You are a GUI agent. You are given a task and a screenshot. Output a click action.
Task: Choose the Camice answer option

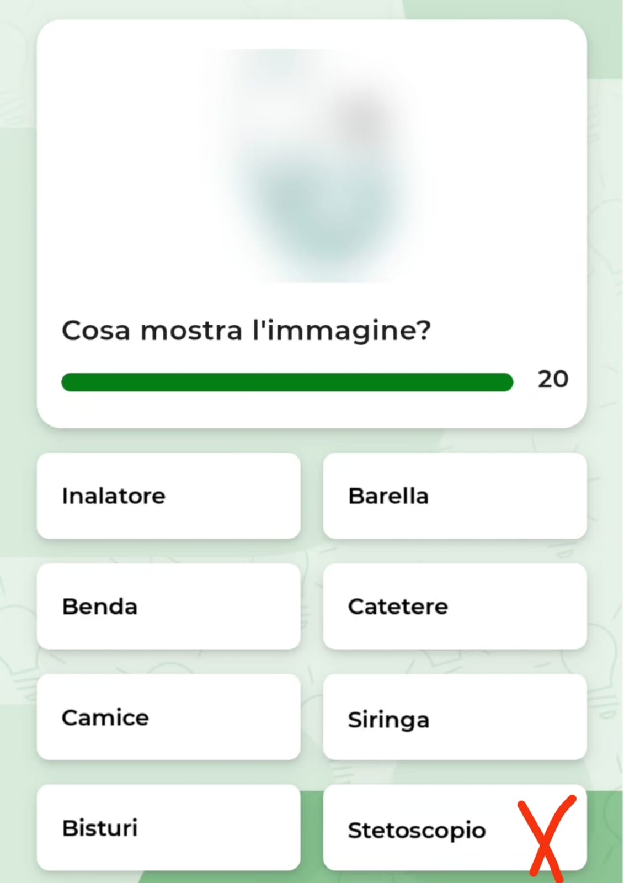(x=168, y=717)
